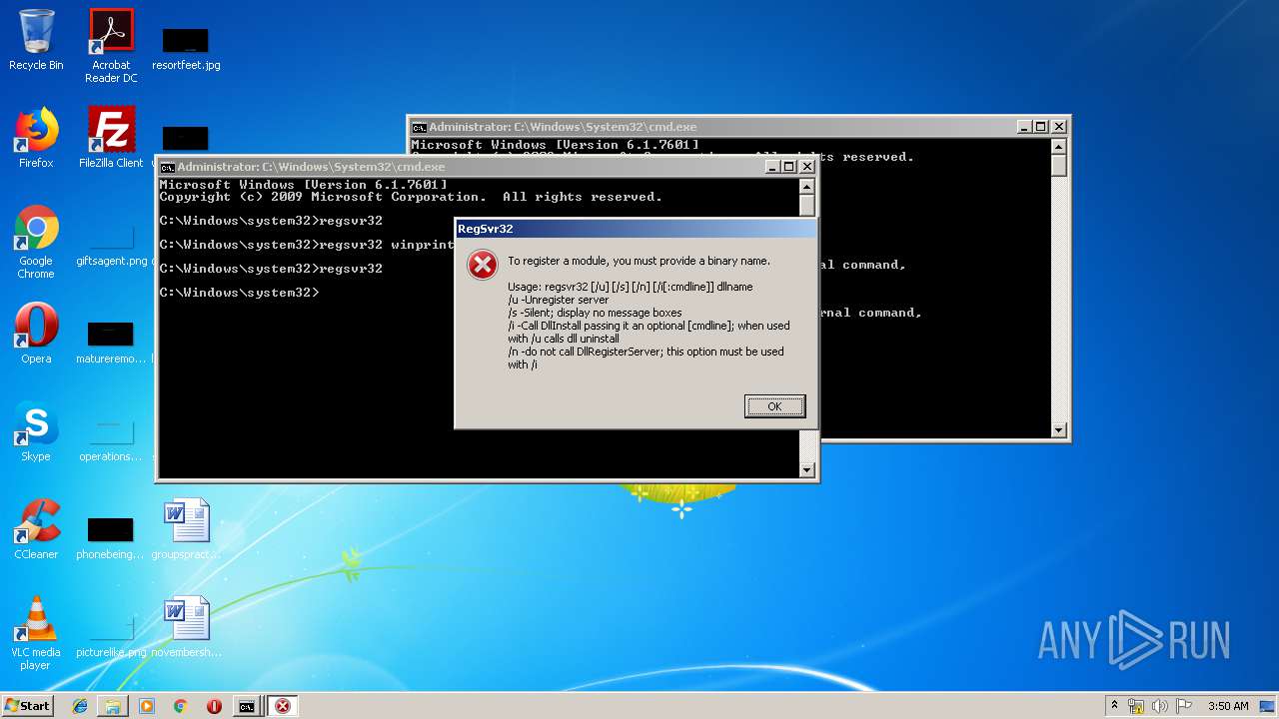Click the red error icon in the dialog
Viewport: 1279px width, 719px height.
483,265
